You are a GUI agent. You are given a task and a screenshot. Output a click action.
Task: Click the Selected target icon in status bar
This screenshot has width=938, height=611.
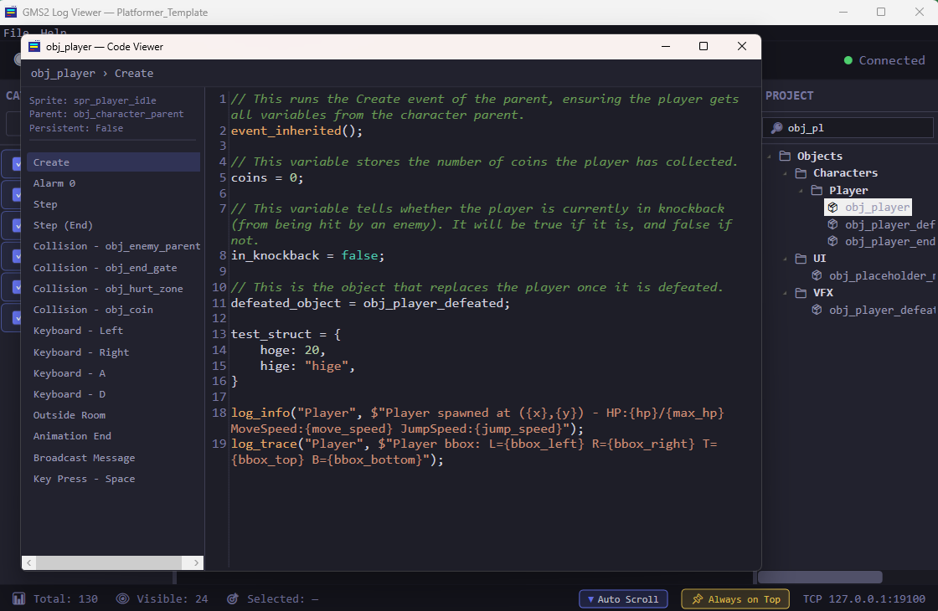(x=233, y=598)
